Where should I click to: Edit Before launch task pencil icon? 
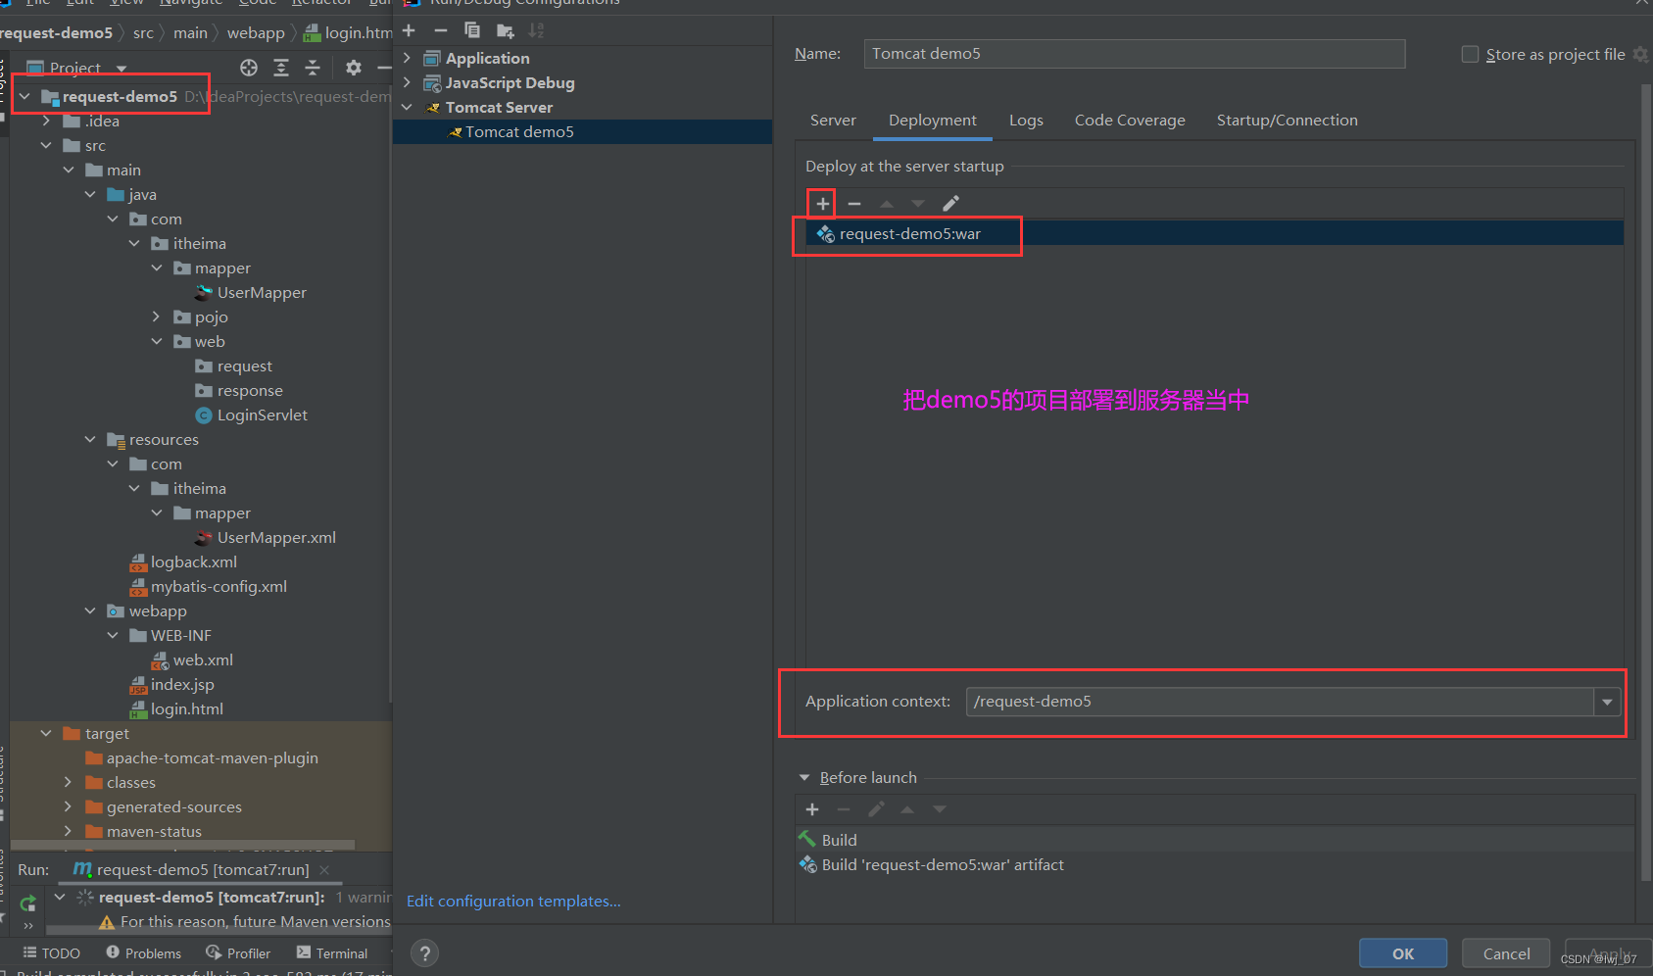[x=876, y=809]
